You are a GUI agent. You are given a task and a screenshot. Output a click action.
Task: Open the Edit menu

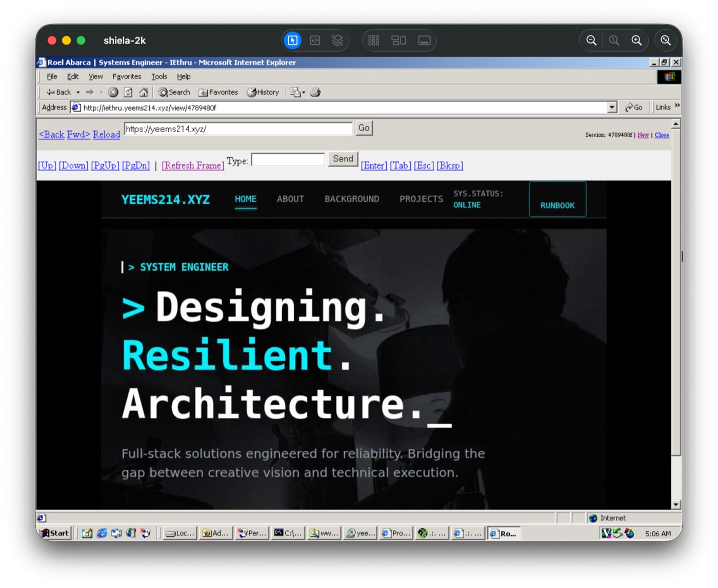tap(73, 76)
